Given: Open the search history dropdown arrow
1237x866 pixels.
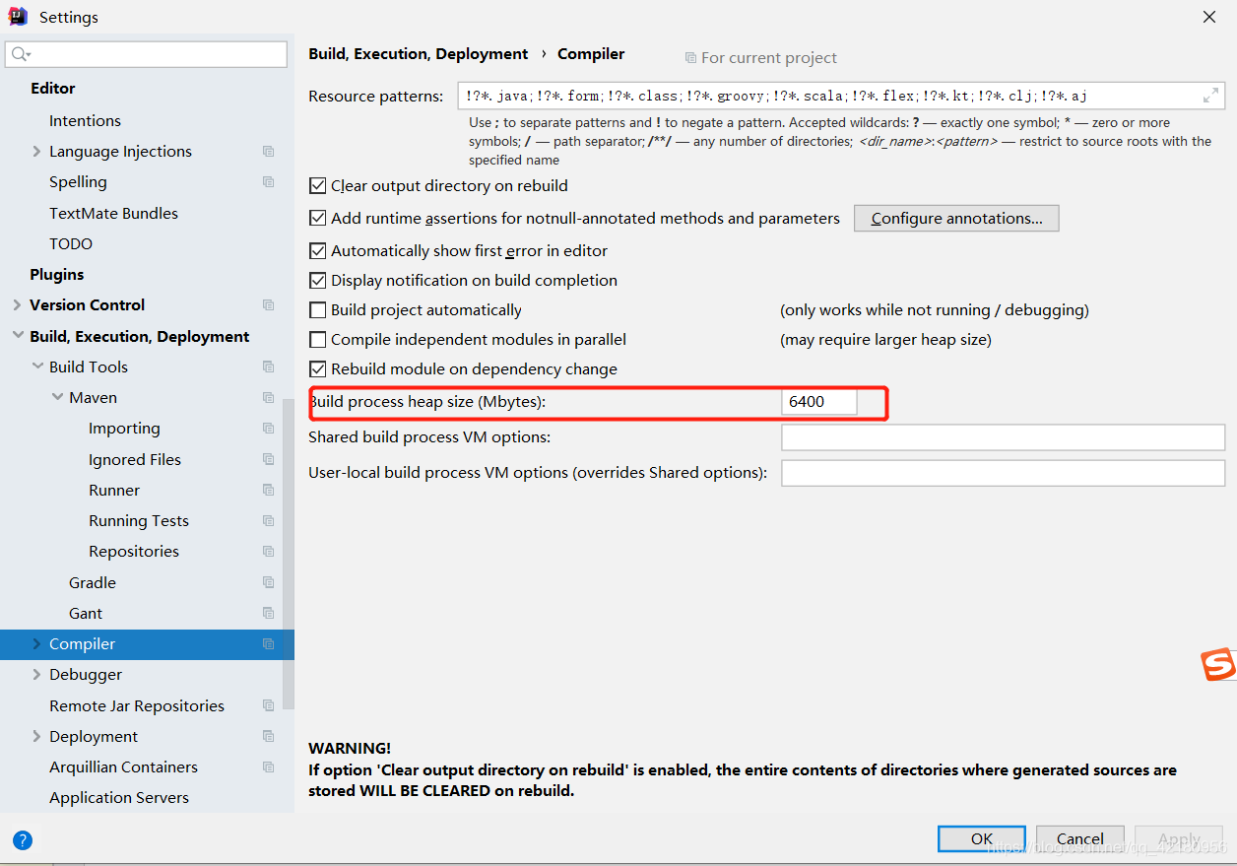Looking at the screenshot, I should 30,56.
